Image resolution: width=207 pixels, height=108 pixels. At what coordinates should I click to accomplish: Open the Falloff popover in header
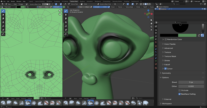[145, 7]
